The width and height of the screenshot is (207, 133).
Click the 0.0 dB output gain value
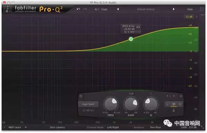tap(193, 127)
